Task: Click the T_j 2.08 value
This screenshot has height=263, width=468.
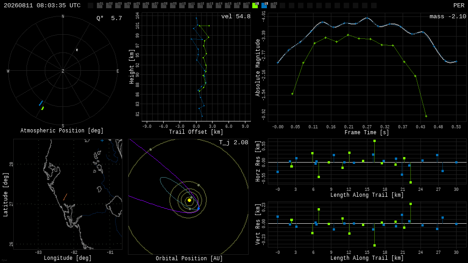Action: coord(234,142)
